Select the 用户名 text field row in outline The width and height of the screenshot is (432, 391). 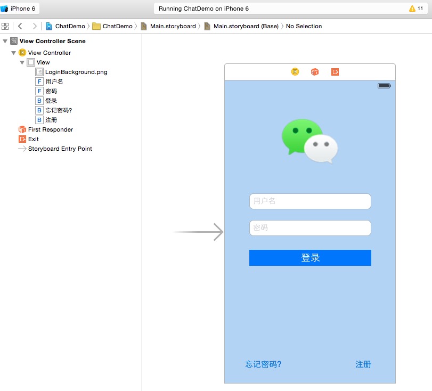(54, 82)
